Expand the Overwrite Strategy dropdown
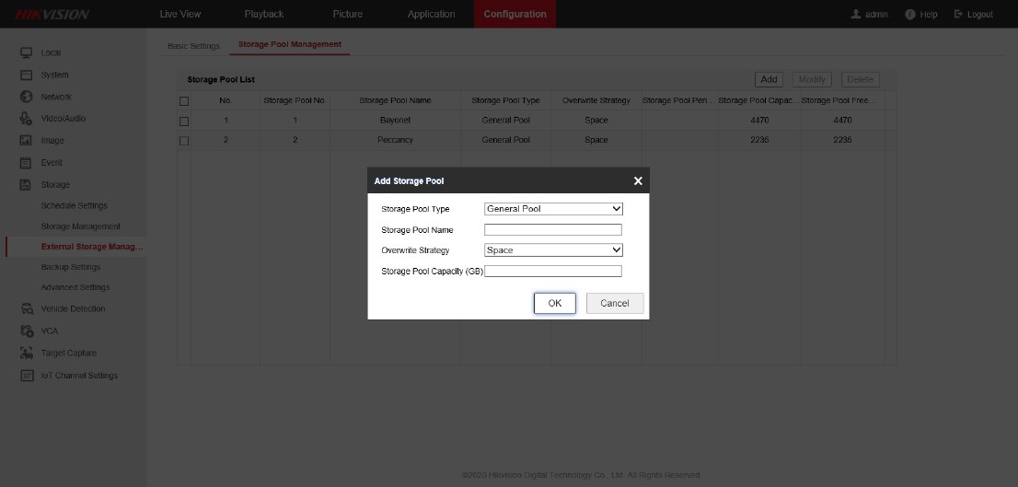 tap(553, 250)
